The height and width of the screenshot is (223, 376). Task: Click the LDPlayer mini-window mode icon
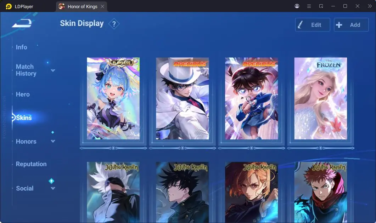321,6
